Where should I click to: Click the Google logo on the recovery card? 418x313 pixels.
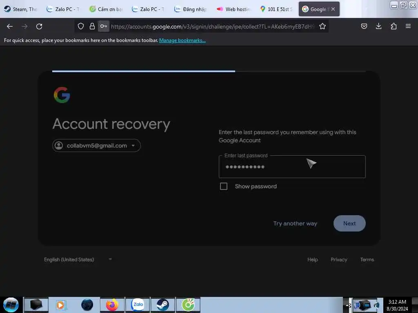[x=62, y=95]
